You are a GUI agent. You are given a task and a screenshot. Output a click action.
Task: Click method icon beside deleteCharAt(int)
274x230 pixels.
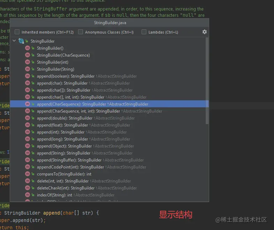28,188
